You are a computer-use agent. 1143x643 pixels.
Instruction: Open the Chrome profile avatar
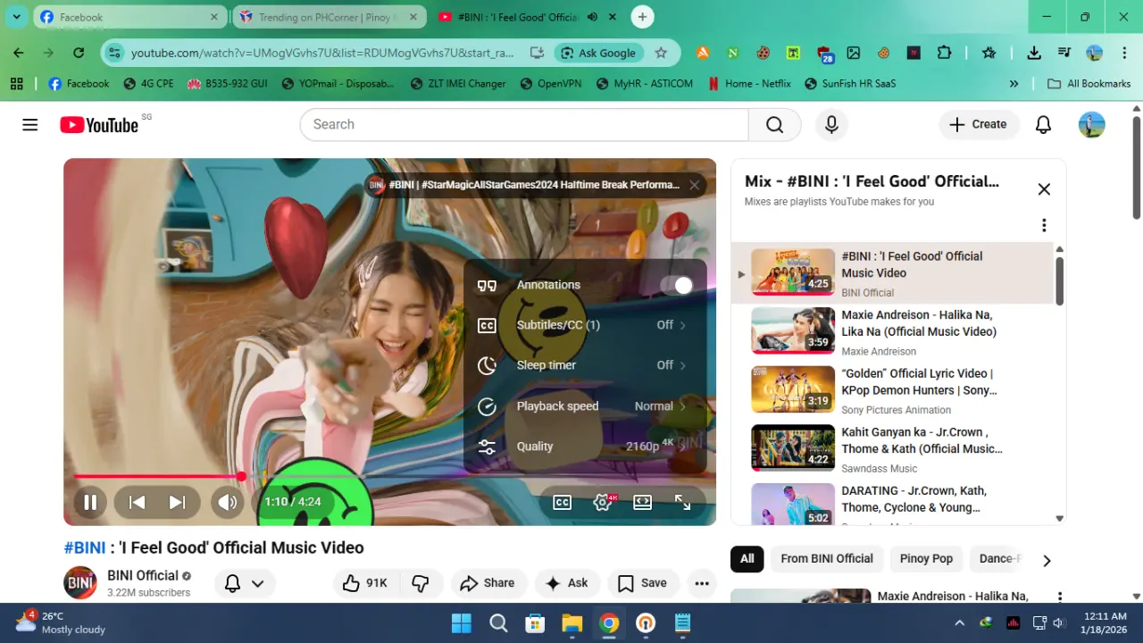point(1095,53)
